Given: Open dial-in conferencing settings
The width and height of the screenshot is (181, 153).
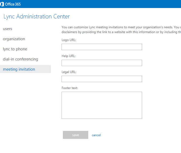Looking at the screenshot, I should (21, 59).
